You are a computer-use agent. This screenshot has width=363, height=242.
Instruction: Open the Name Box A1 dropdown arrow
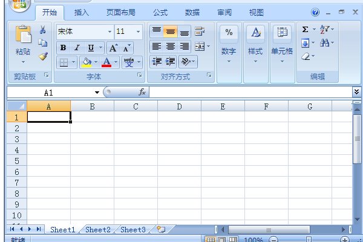click(97, 93)
